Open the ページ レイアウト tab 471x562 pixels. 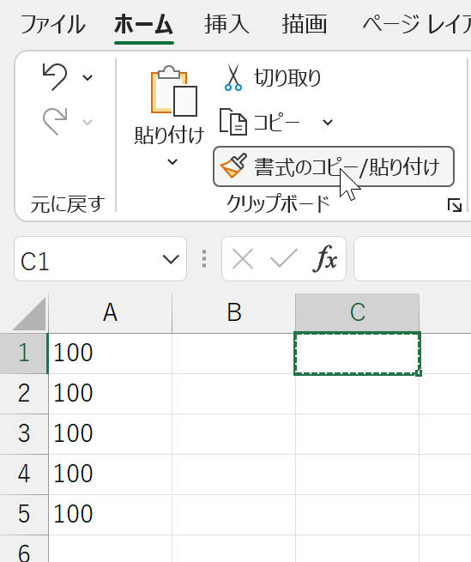click(x=416, y=24)
